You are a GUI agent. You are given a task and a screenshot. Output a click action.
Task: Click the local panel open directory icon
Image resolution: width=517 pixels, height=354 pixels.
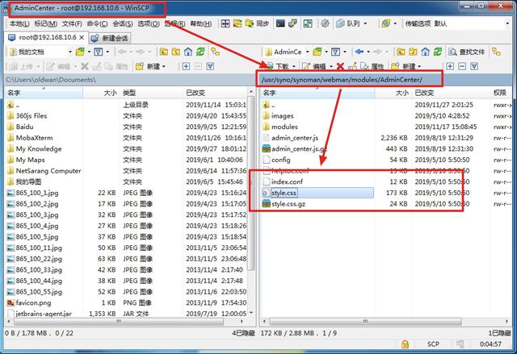pos(80,52)
